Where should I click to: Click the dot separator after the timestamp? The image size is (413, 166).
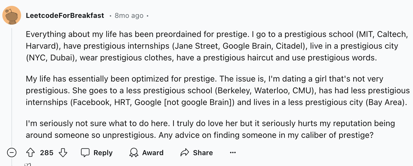click(148, 16)
